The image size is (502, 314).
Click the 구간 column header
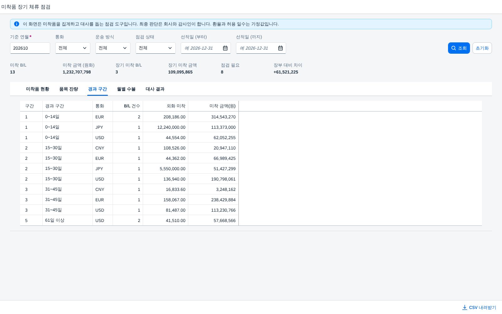point(31,106)
